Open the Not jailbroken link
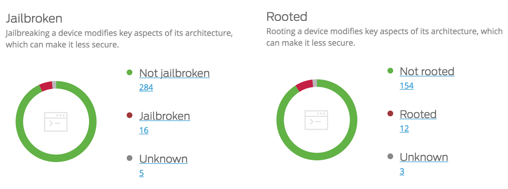Viewport: 508px width, 189px height. click(174, 73)
